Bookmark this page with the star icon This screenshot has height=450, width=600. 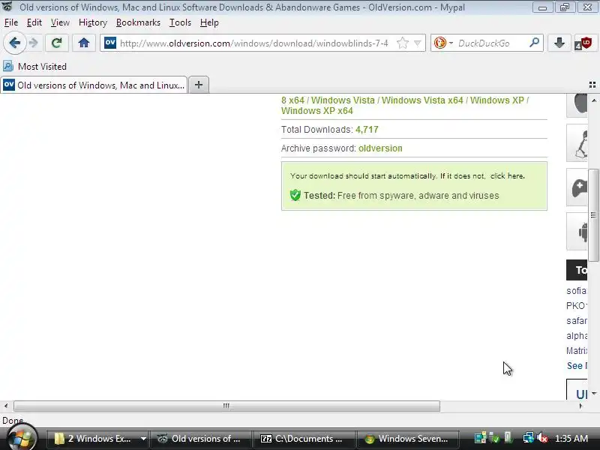point(403,43)
